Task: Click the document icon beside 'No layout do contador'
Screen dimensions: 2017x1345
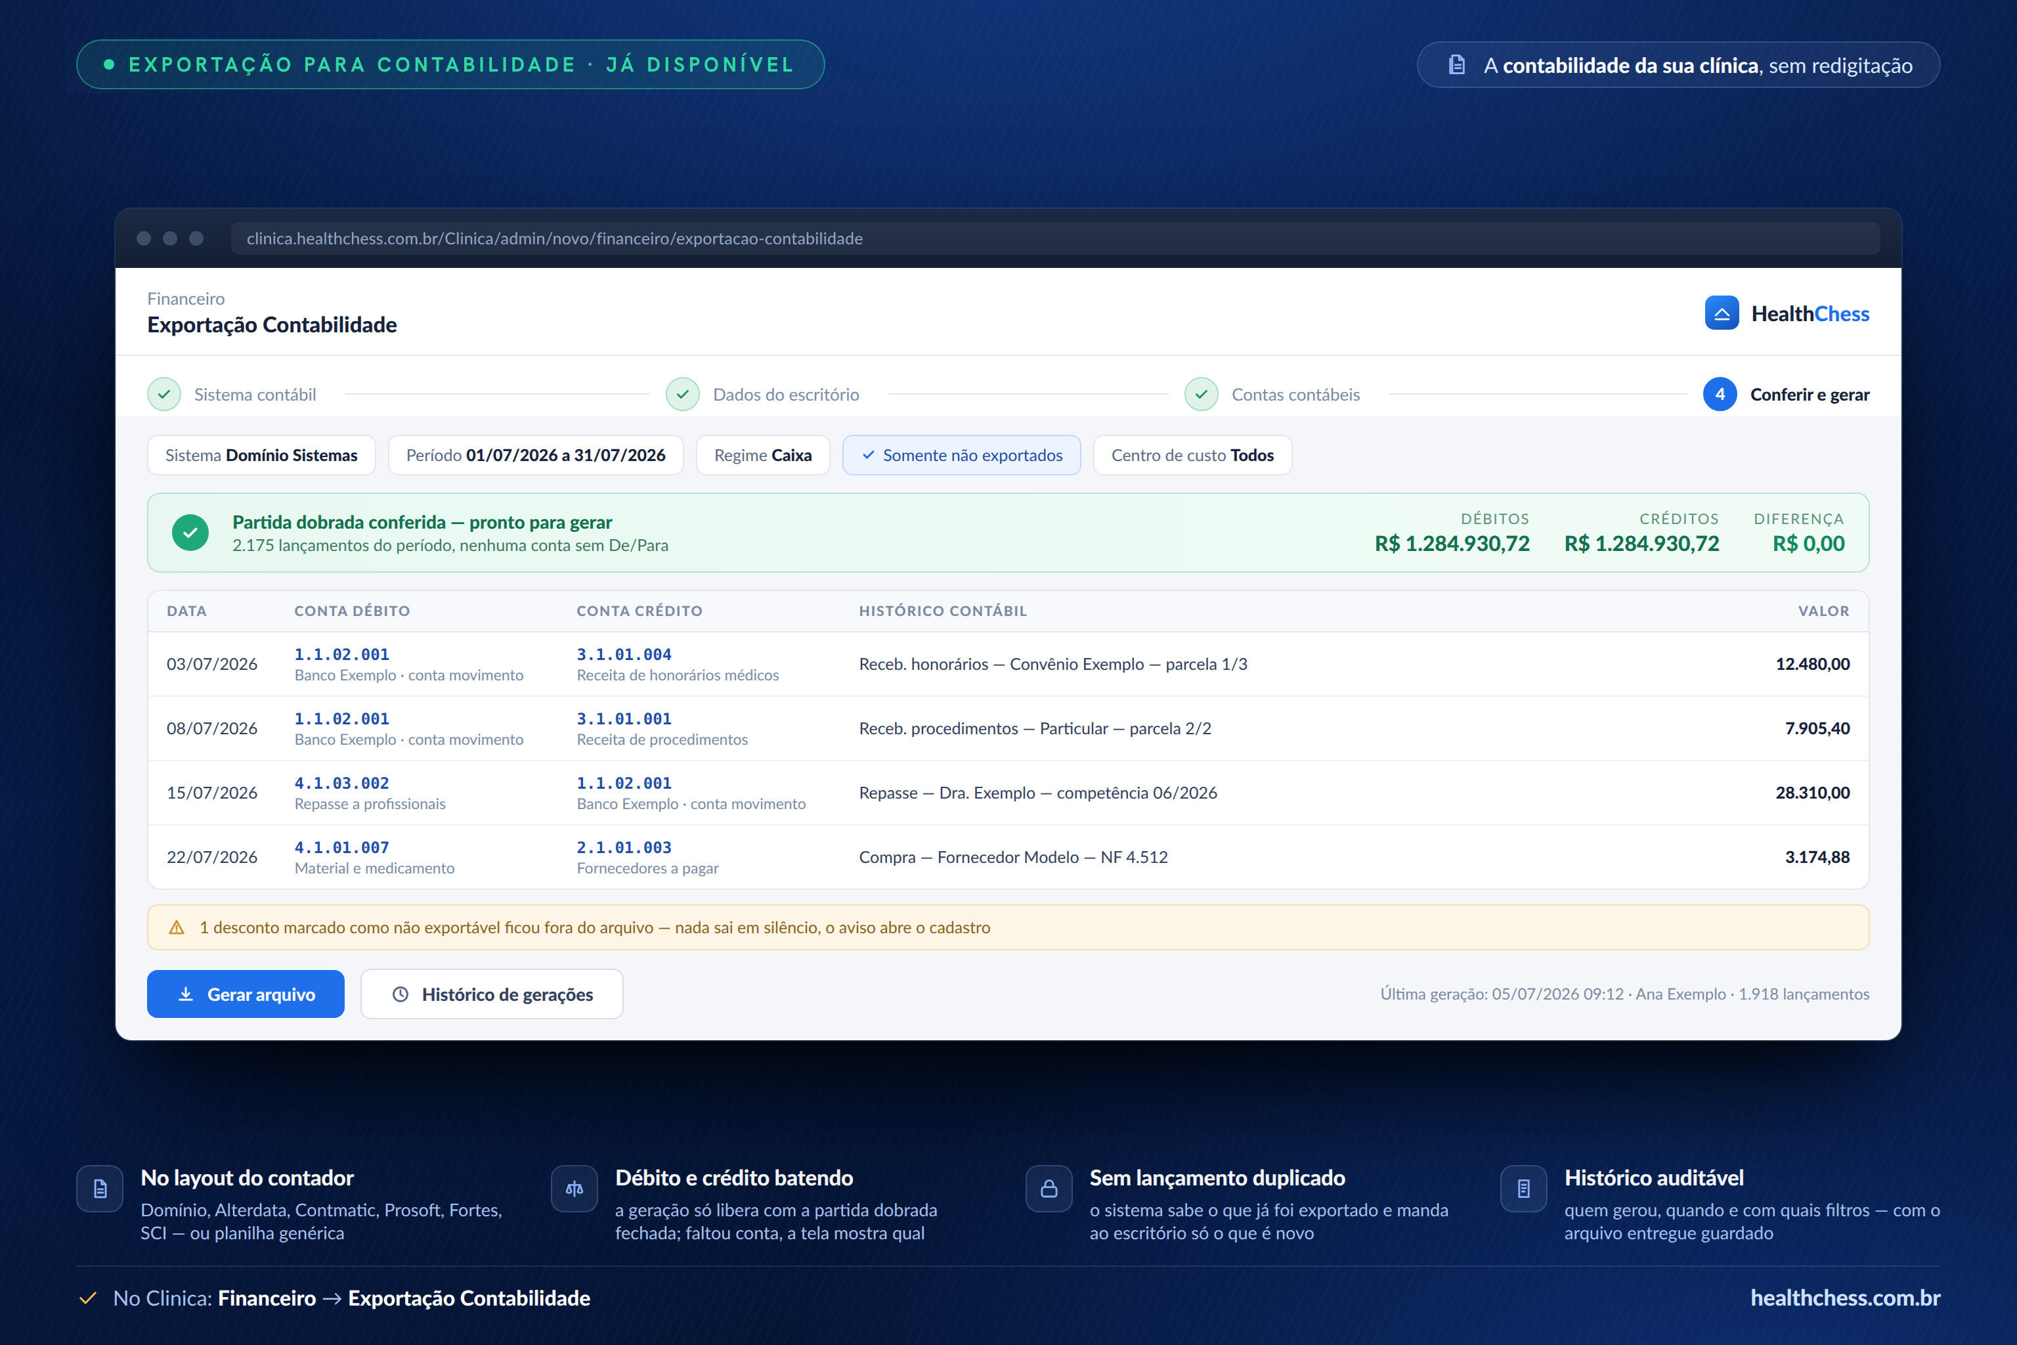Action: click(100, 1188)
